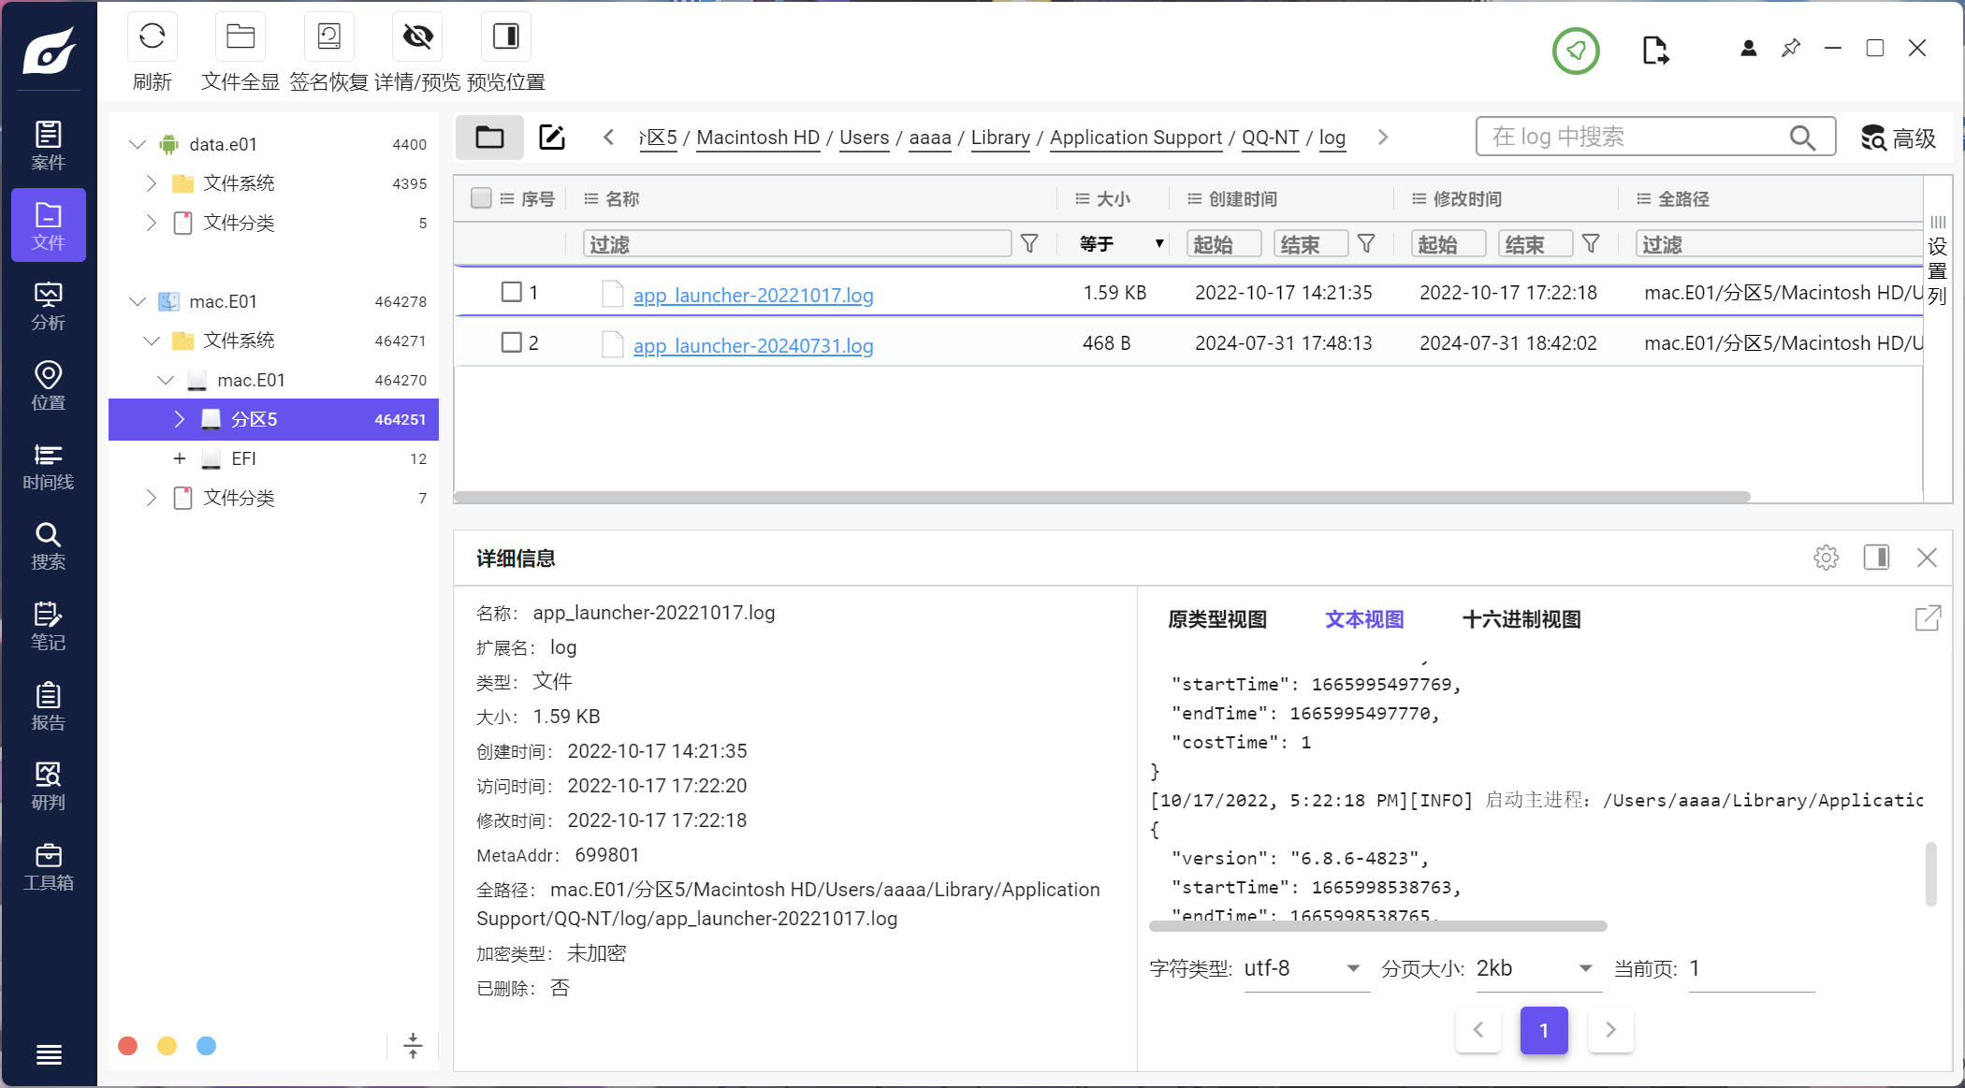This screenshot has height=1088, width=1965.
Task: Click the edit path icon
Action: (x=552, y=138)
